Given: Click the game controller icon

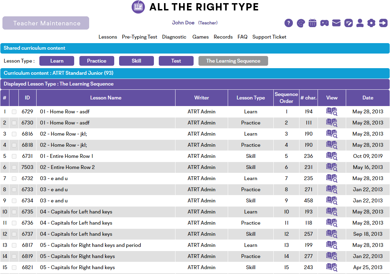Looking at the screenshot, I should coord(324,23).
